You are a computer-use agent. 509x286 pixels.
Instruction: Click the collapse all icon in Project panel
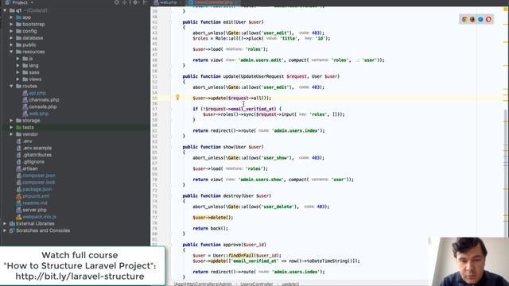point(125,2)
